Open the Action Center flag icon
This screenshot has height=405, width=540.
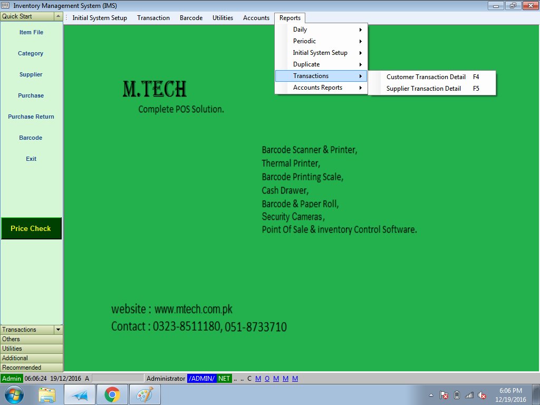(x=444, y=395)
